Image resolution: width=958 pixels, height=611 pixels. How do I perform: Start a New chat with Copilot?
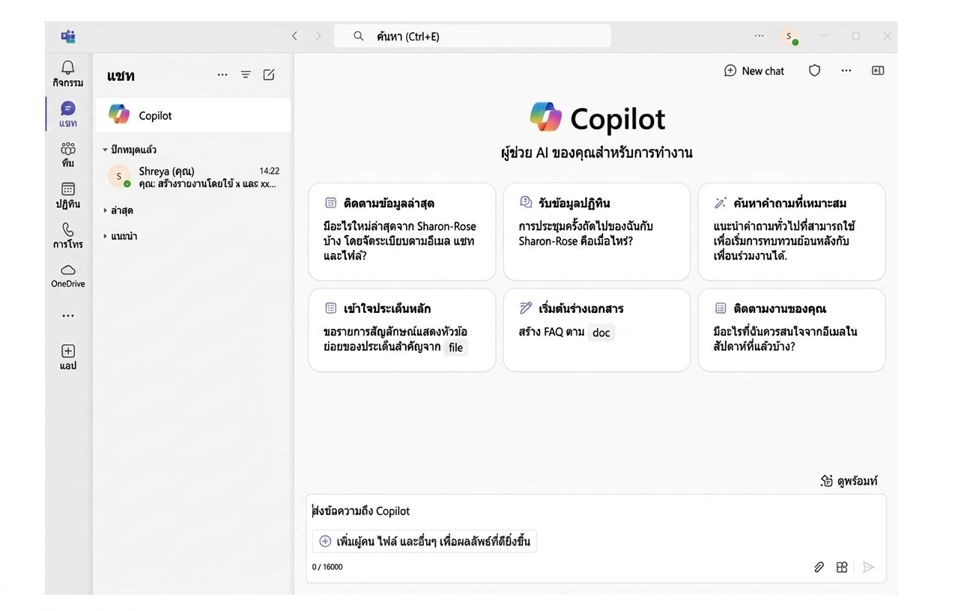pyautogui.click(x=754, y=70)
